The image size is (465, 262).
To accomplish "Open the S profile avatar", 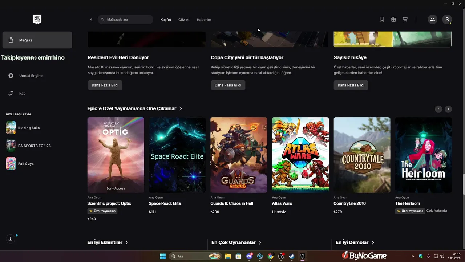I will 447,20.
